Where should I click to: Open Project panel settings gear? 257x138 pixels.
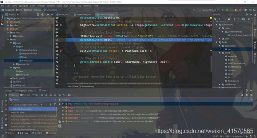click(48, 15)
